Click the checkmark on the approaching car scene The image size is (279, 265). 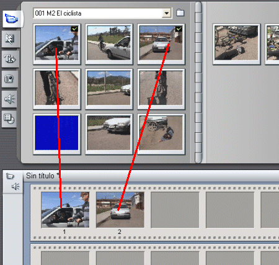pos(179,29)
